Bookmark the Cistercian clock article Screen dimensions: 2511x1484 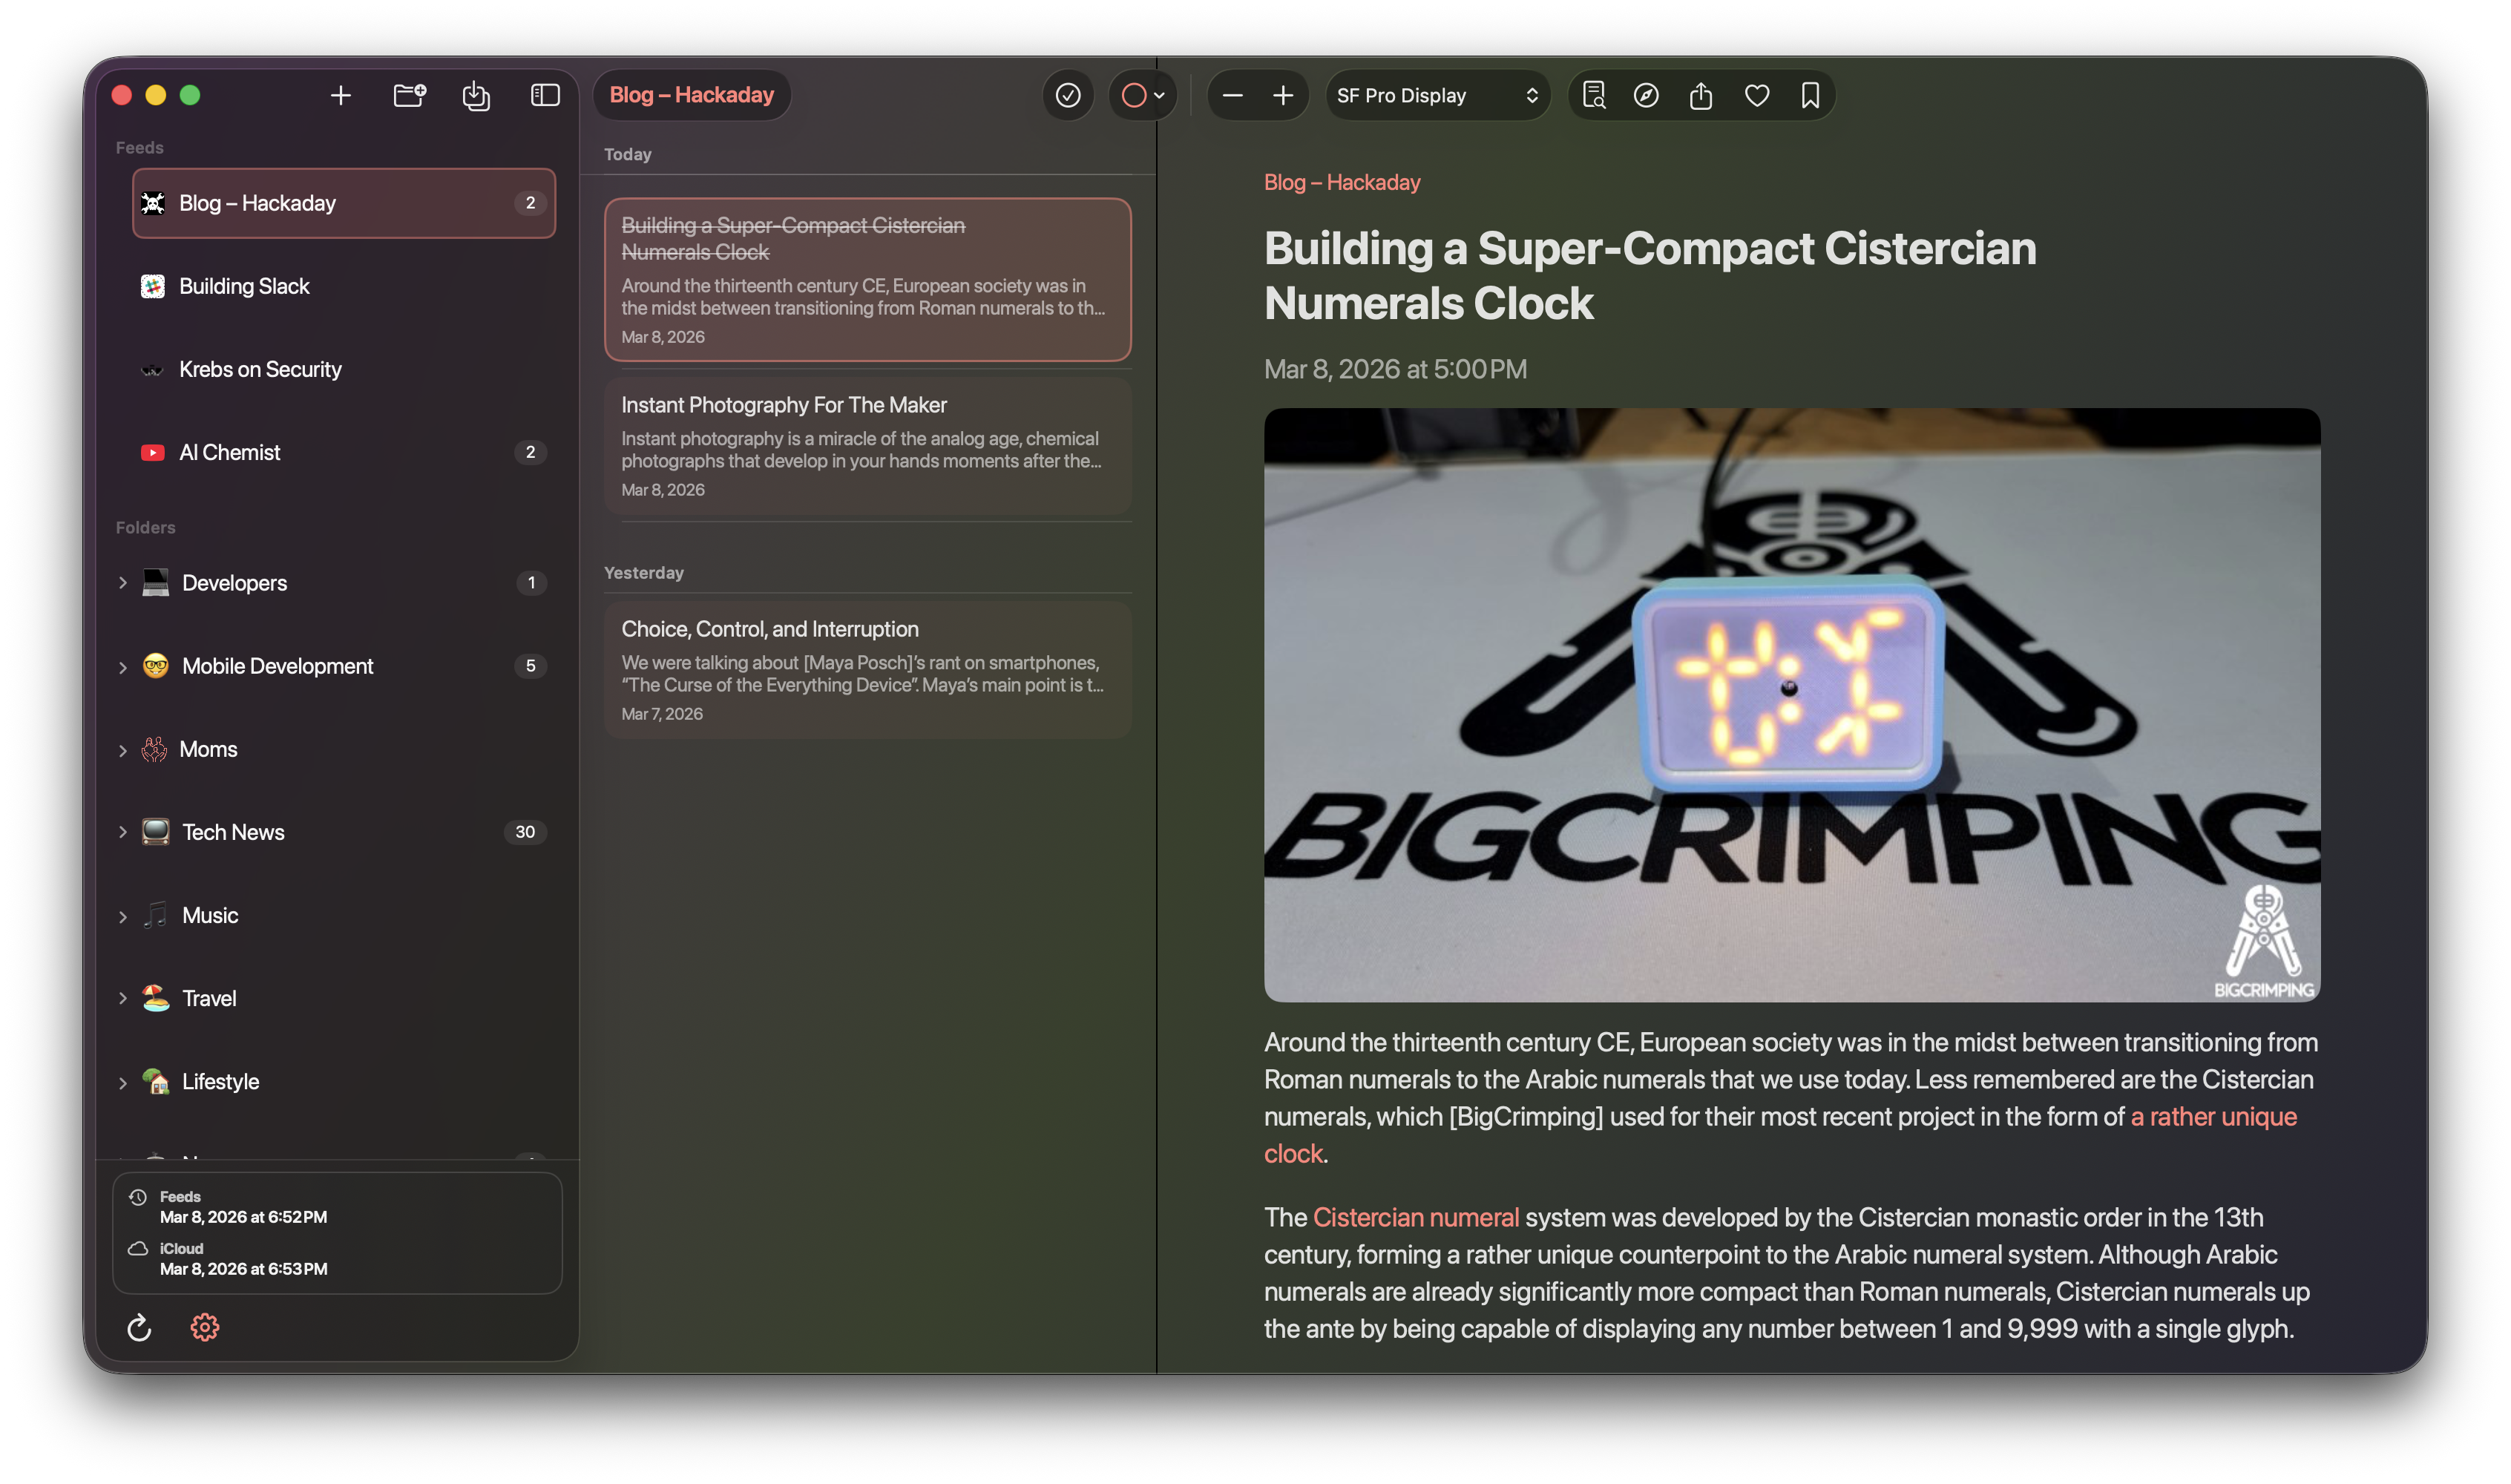[1808, 95]
